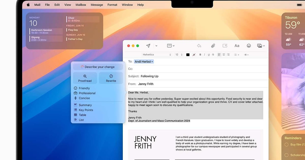Open the Andi Herbst recipient dropdown

(144, 61)
